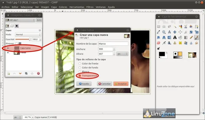Open the rob1.jpg-1 image selector dropdown
Image resolution: width=205 pixels, height=120 pixels.
(x=20, y=20)
